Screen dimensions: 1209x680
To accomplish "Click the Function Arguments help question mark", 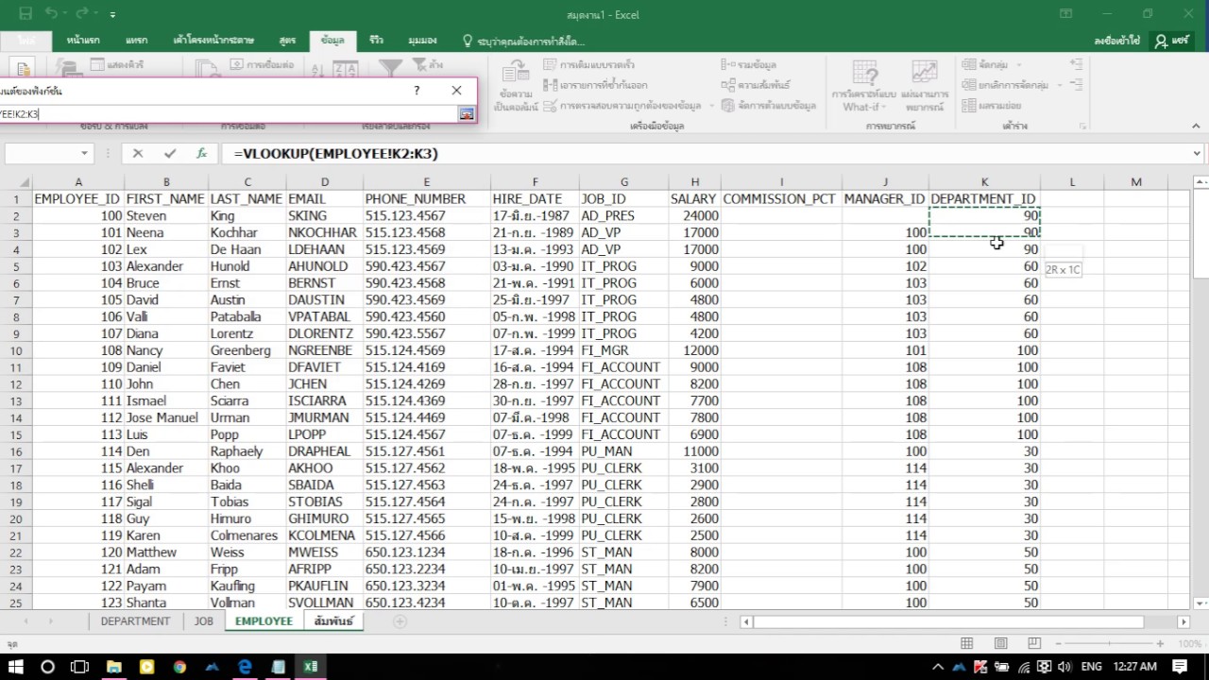I will [x=417, y=91].
